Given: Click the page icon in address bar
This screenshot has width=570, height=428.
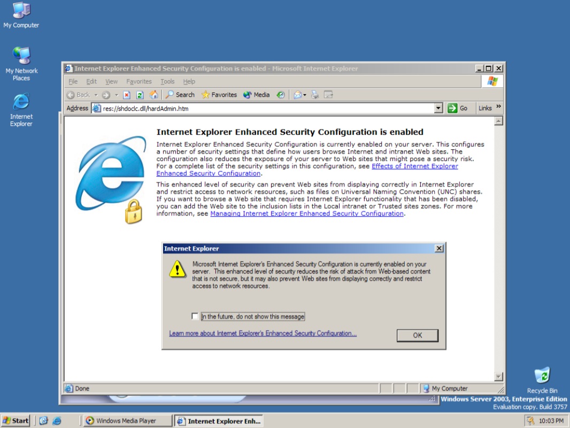Looking at the screenshot, I should (96, 108).
